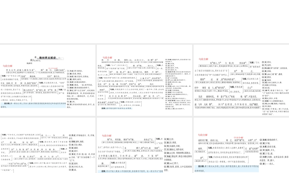Click red 句段全解 heading above 晋太元中 line
Viewport: 289px width, 173px height.
[x=8, y=66]
